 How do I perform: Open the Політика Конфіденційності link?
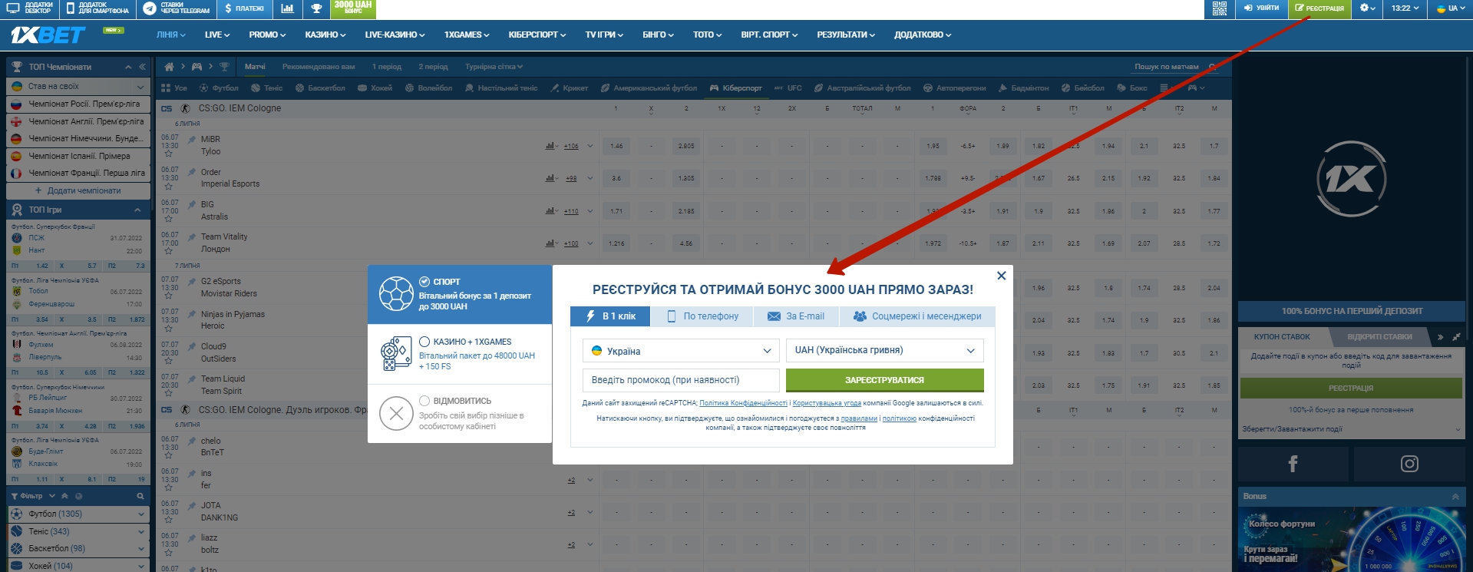point(743,403)
